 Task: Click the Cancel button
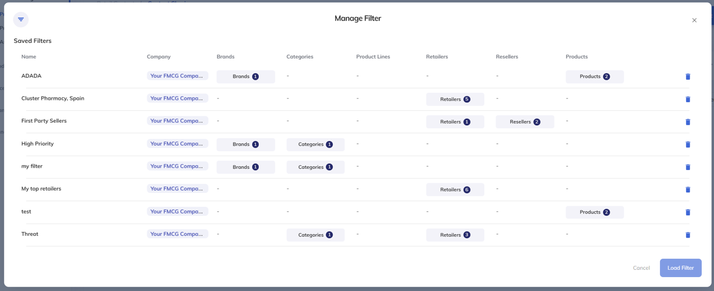641,268
